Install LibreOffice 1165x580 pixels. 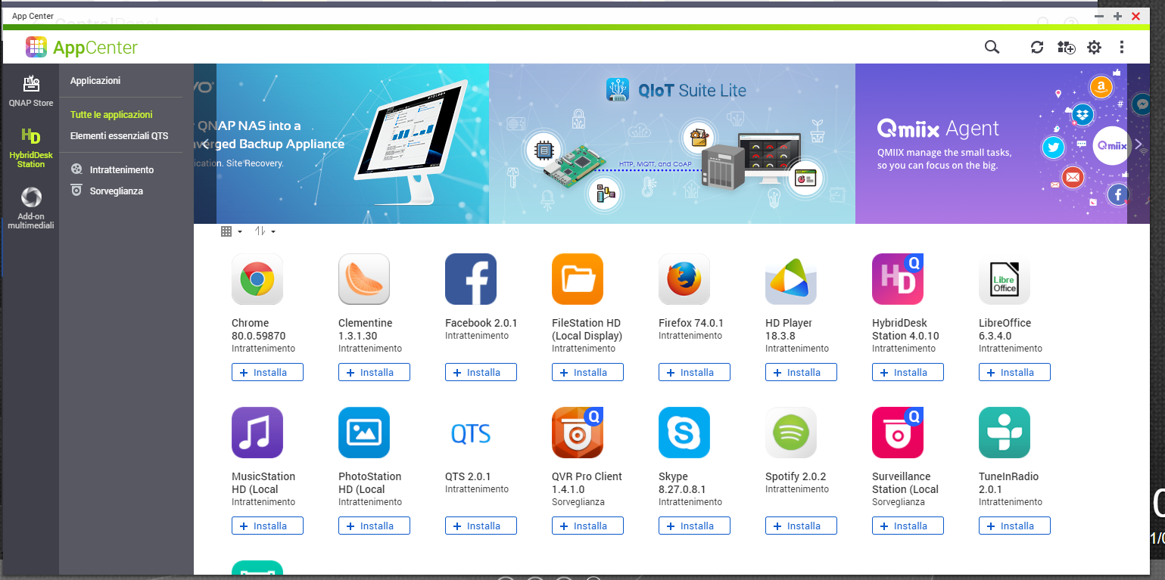click(x=1014, y=372)
